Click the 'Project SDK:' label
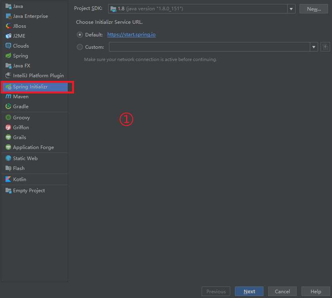Viewport: 332px width, 298px height. click(x=88, y=8)
